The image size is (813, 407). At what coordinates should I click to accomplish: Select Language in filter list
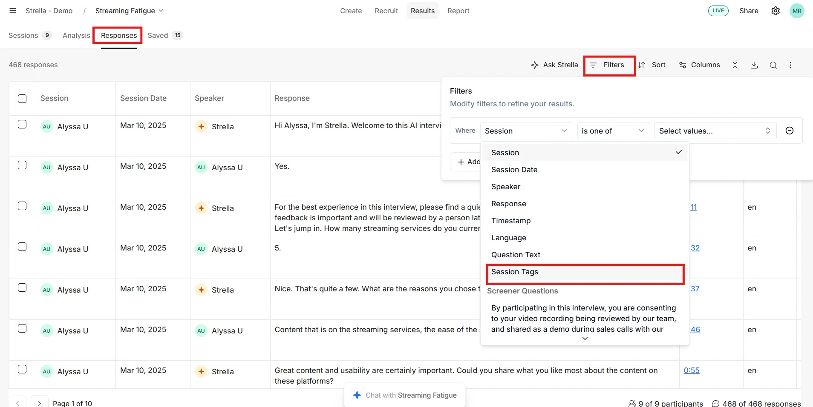[x=585, y=238]
